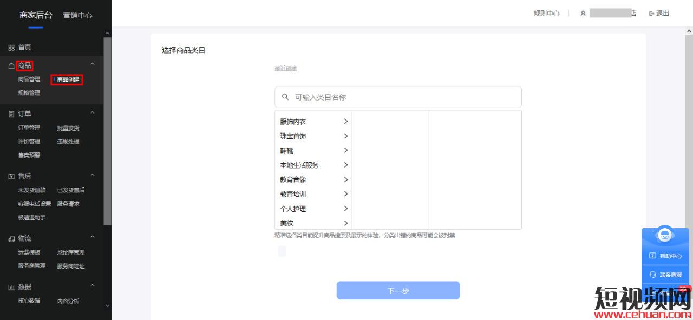693x320 pixels.
Task: Open 商品创建 menu item
Action: [x=68, y=80]
